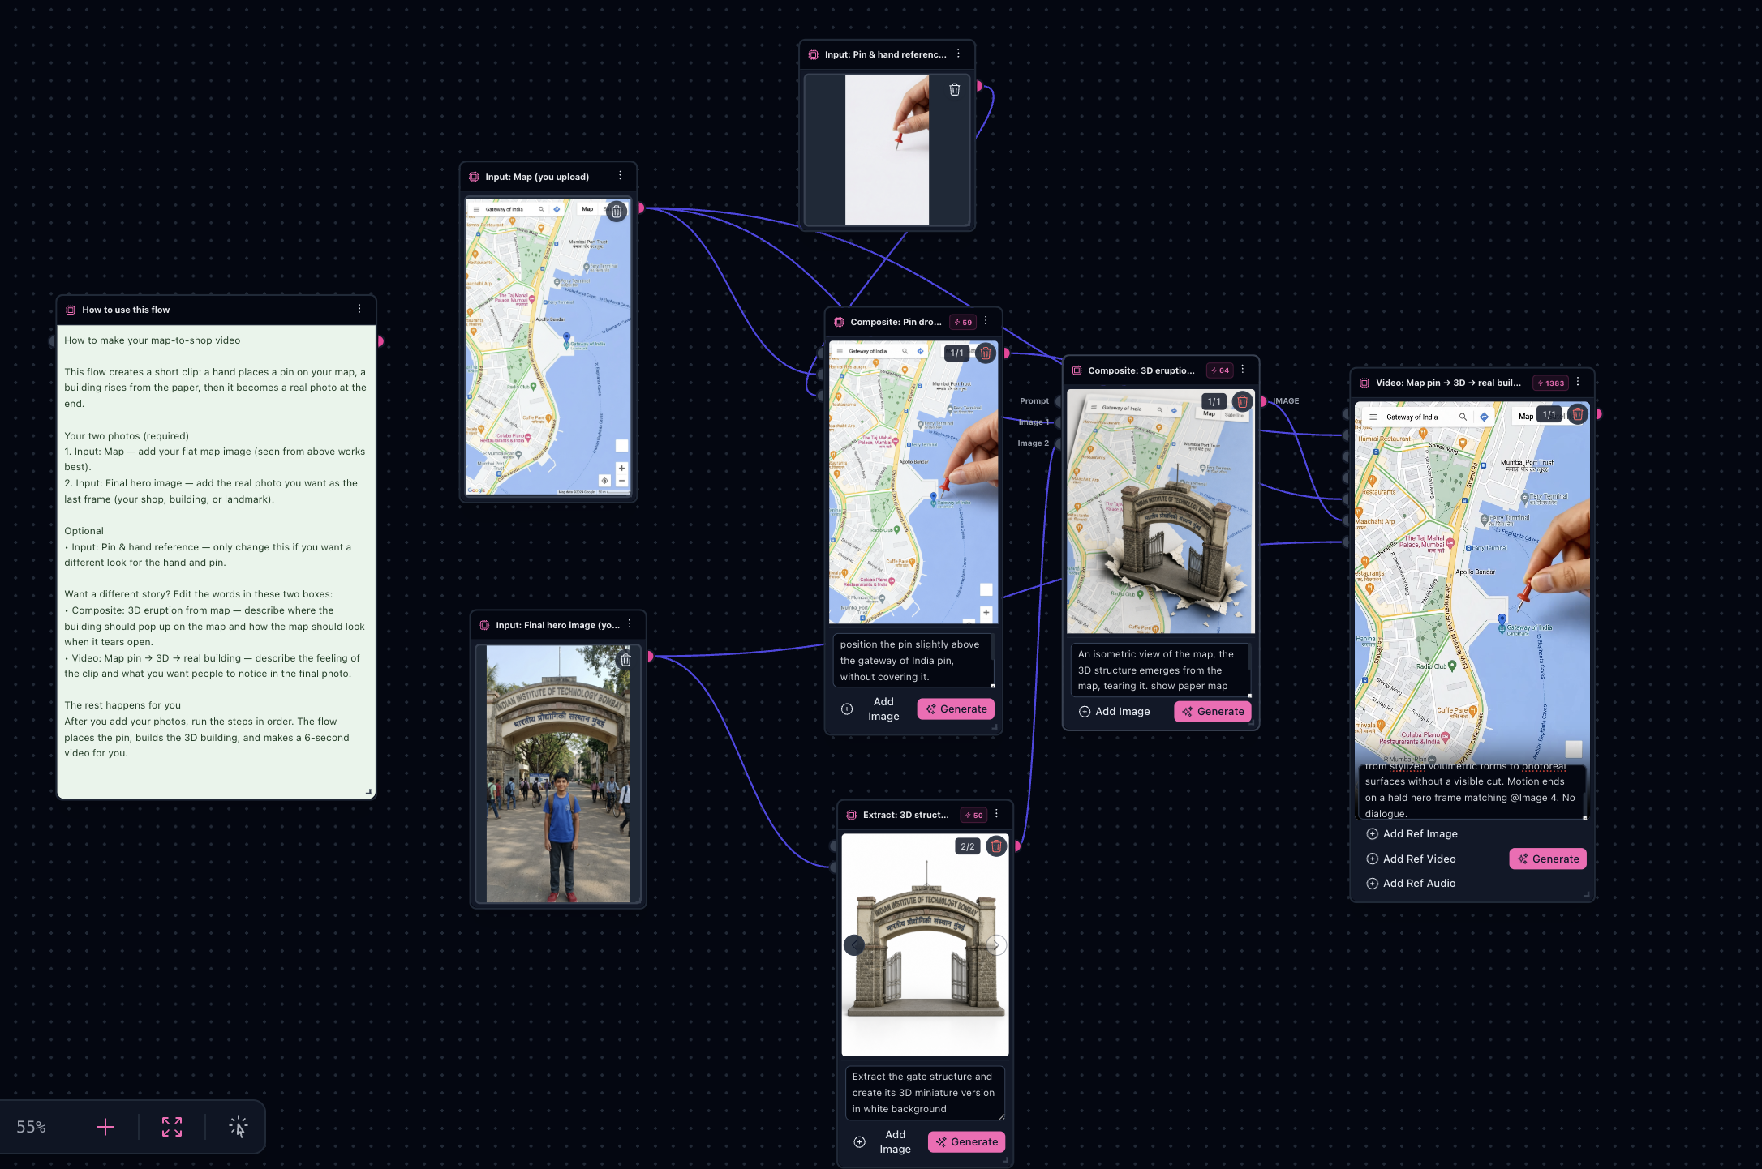Edit the Extract the gate structure prompt
Screen dimensions: 1762x1169
pyautogui.click(x=925, y=1093)
